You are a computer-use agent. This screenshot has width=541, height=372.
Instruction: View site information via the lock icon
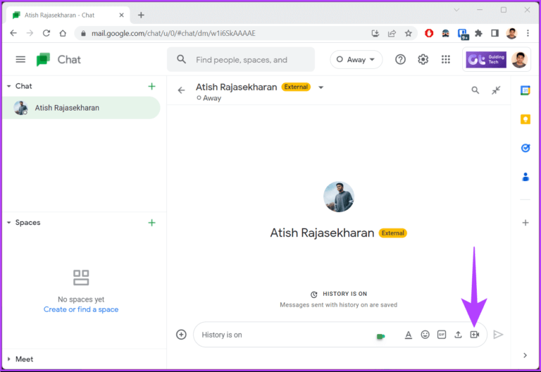coord(83,33)
